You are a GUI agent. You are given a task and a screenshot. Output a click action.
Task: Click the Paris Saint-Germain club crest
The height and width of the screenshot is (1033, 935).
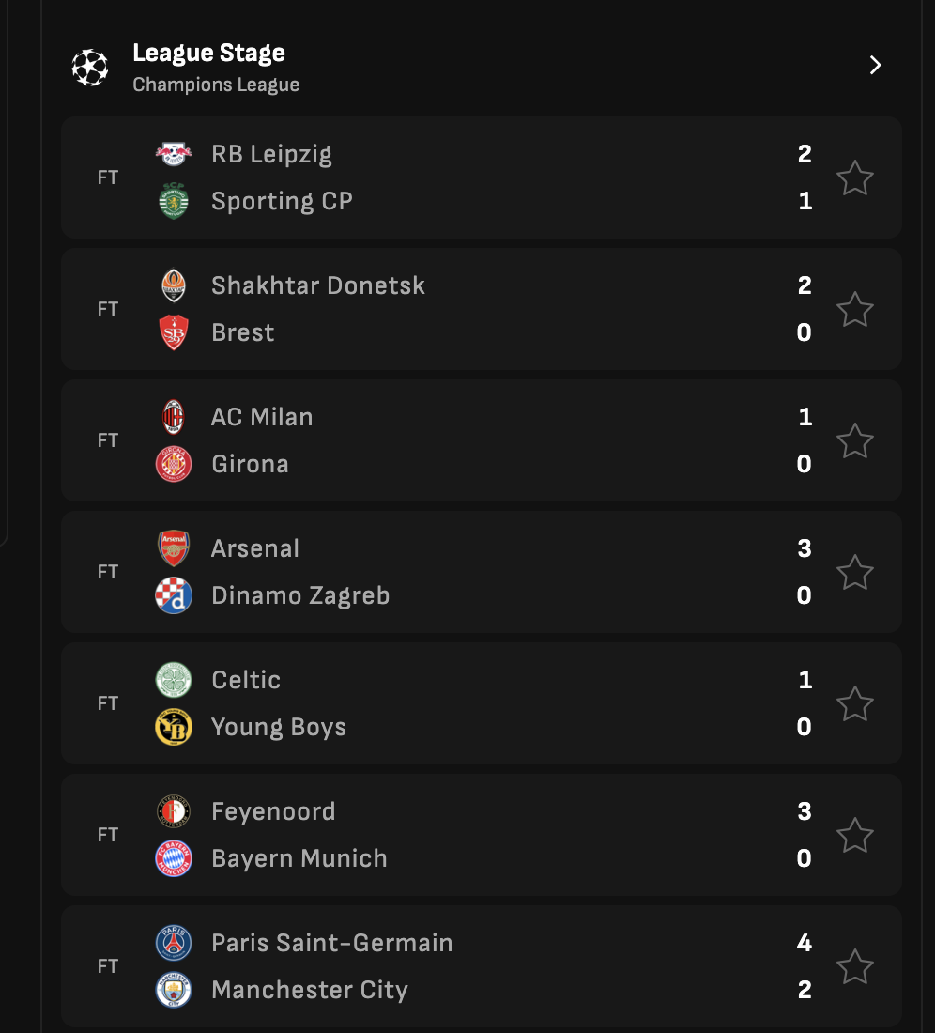coord(173,943)
